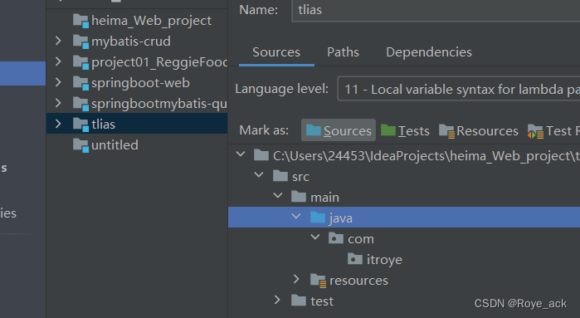Open the Paths tab
The image size is (580, 318).
(x=343, y=52)
